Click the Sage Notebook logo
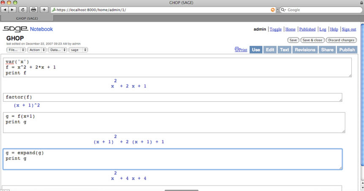 27,29
